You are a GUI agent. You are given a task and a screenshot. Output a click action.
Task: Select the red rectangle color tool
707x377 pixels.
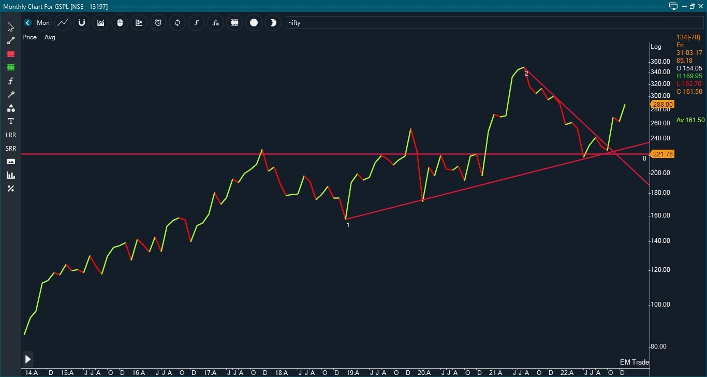10,54
